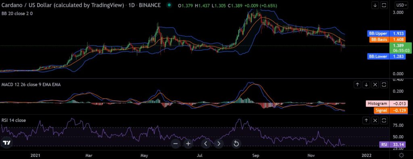
Task: Click the Histogram -0.013 label
Action: click(387, 103)
